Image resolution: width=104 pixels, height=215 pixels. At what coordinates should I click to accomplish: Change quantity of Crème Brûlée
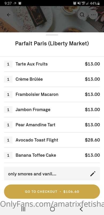pyautogui.click(x=8, y=79)
